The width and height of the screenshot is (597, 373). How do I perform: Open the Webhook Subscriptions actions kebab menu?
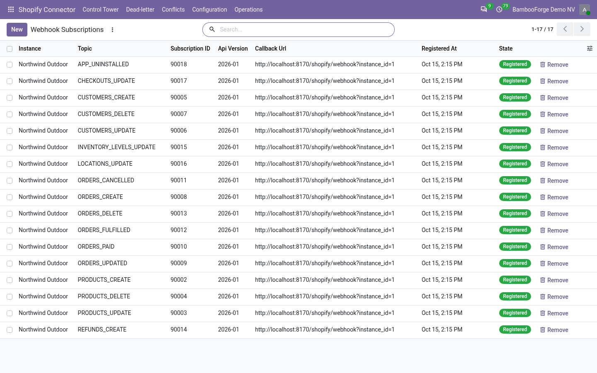(112, 29)
